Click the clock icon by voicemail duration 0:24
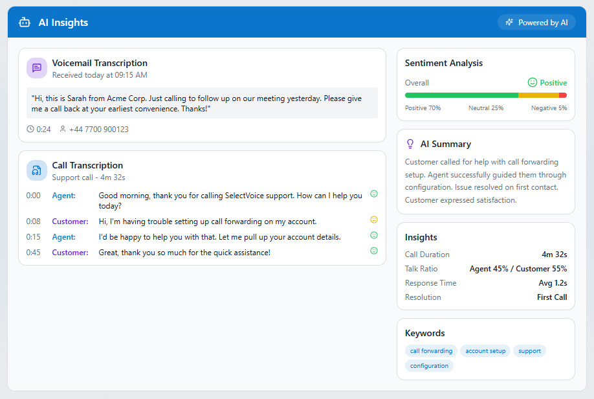This screenshot has height=399, width=594. tap(30, 129)
